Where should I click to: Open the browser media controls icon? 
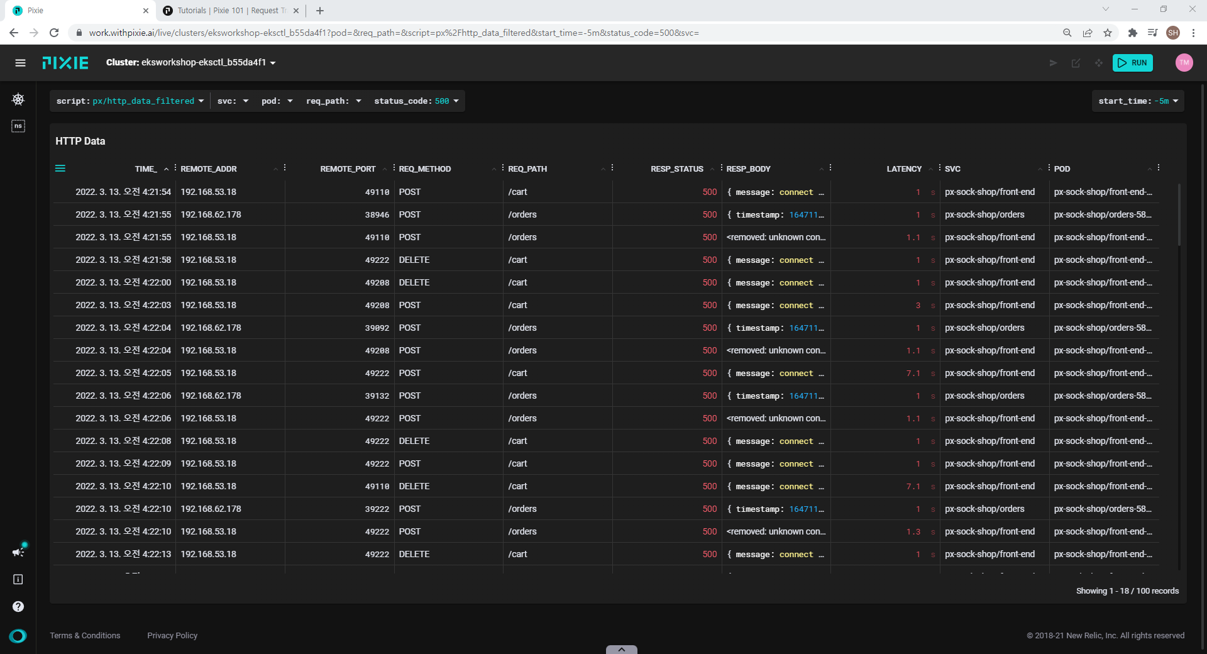tap(1153, 33)
